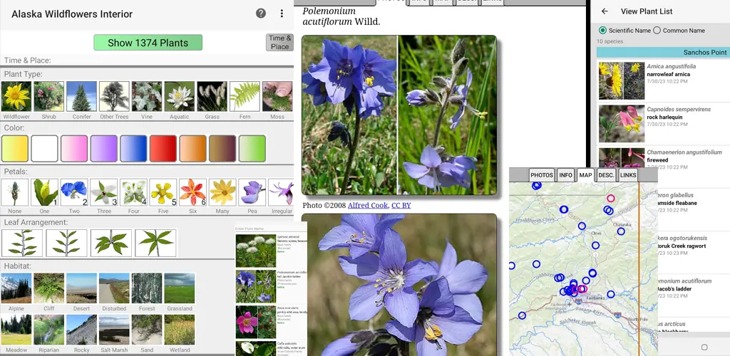Pick the green color swatch

pos(252,149)
